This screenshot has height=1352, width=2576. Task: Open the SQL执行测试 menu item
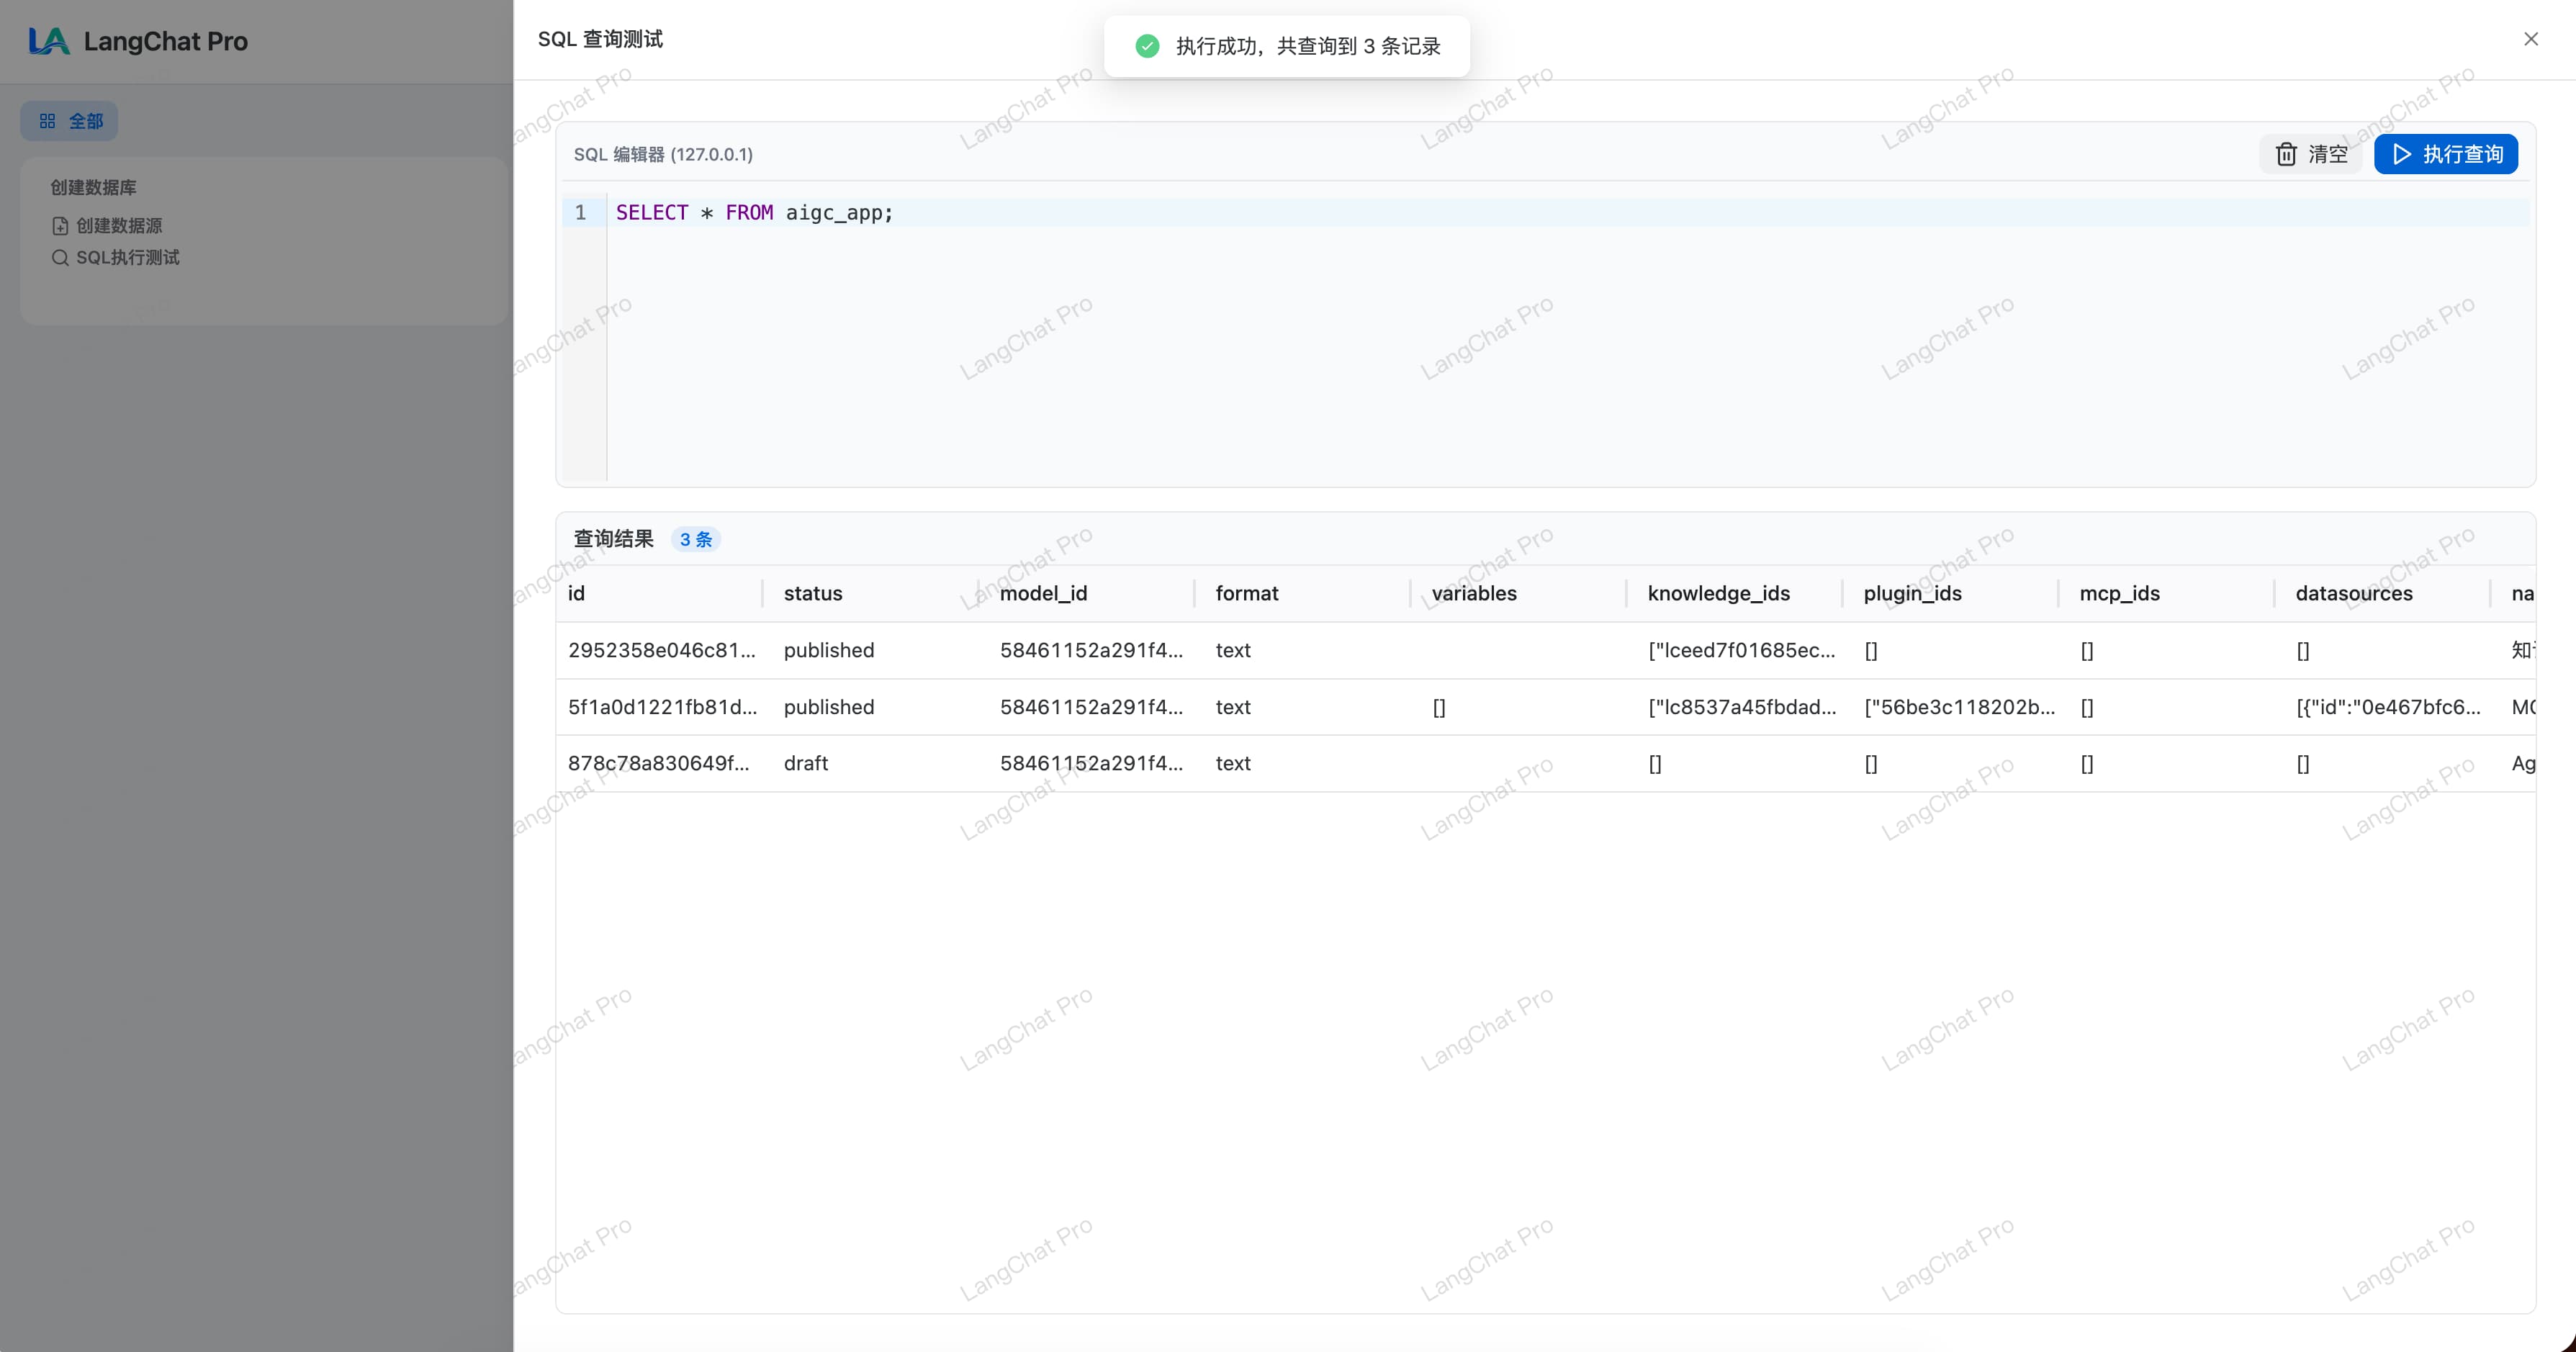(x=127, y=258)
